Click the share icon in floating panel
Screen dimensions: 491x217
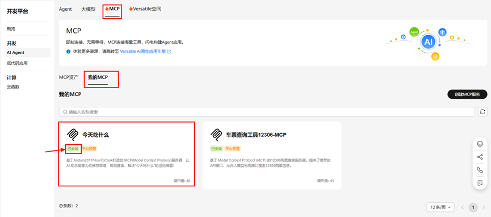click(480, 157)
